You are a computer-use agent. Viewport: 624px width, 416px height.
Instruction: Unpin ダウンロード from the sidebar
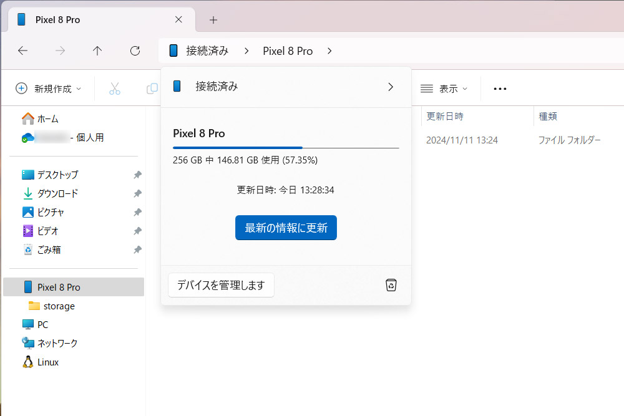(x=137, y=193)
